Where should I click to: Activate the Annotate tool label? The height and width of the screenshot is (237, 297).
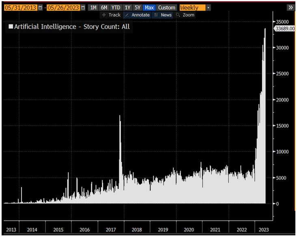(140, 15)
